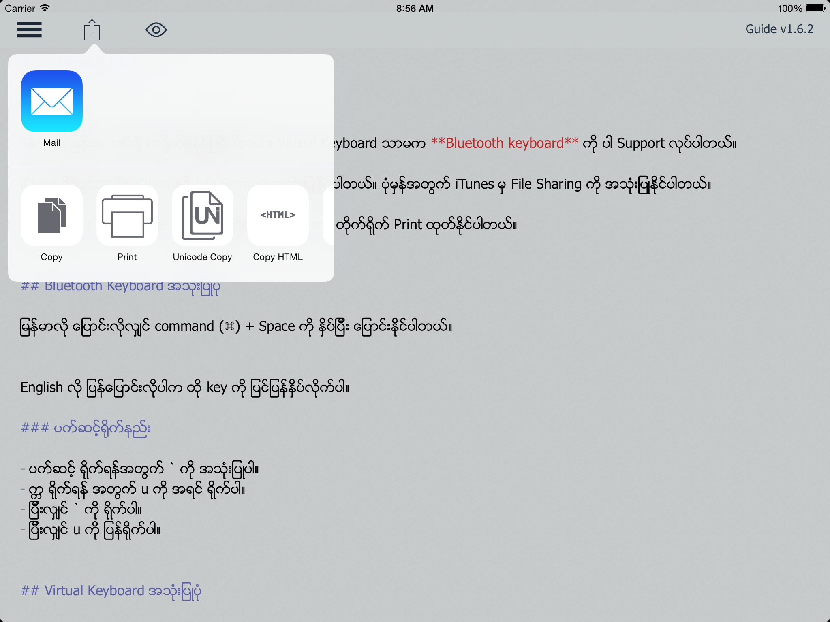Tap the share export icon
The width and height of the screenshot is (830, 622).
(92, 30)
